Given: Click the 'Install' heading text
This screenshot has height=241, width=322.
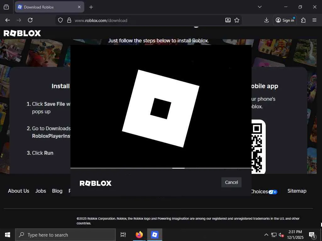Looking at the screenshot, I should click(61, 86).
